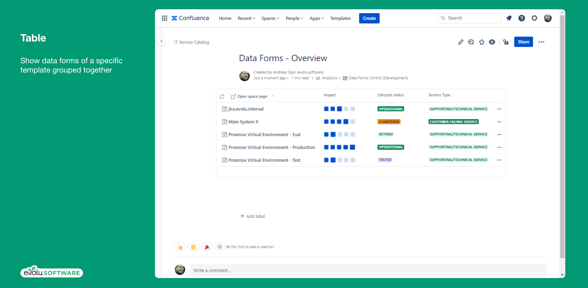This screenshot has height=288, width=588.
Task: Open Proxmox Virtual Environment - Test link
Action: pos(261,160)
